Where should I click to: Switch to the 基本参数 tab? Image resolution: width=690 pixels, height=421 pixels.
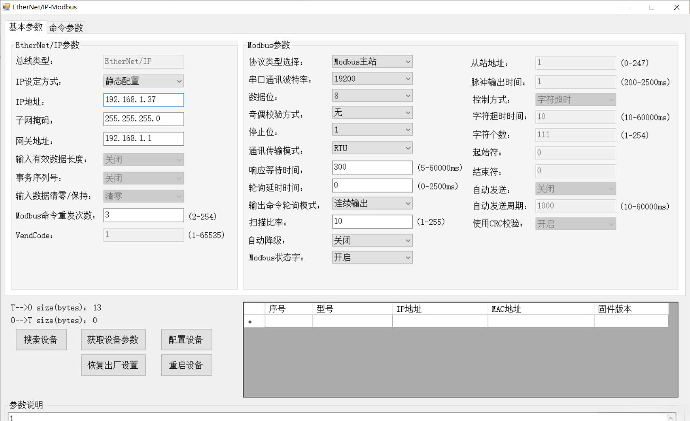point(25,27)
